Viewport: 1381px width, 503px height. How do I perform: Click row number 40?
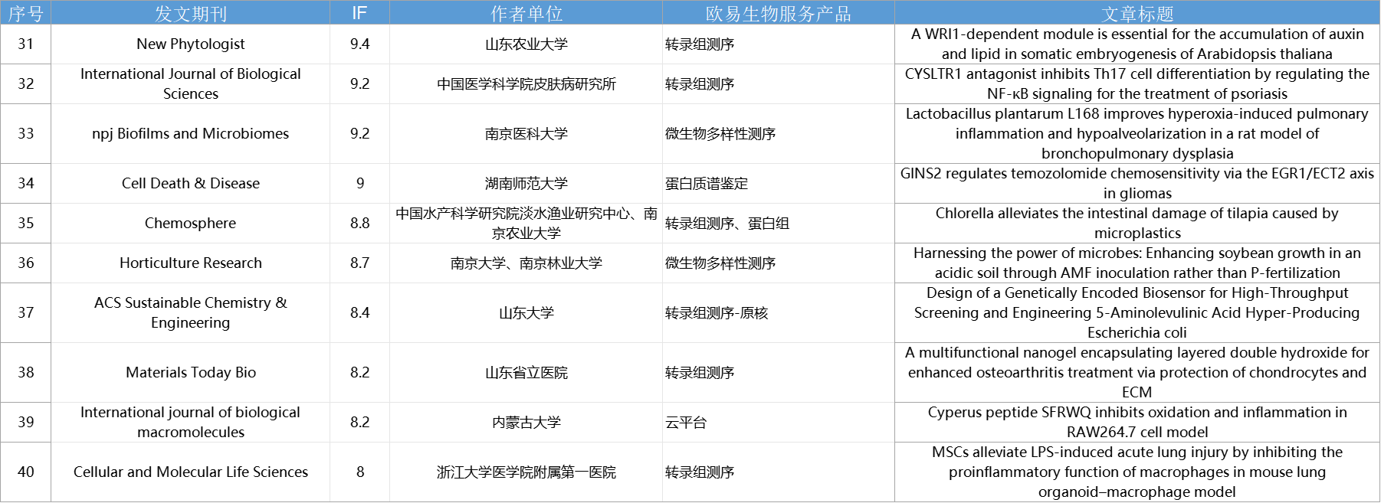pyautogui.click(x=26, y=472)
